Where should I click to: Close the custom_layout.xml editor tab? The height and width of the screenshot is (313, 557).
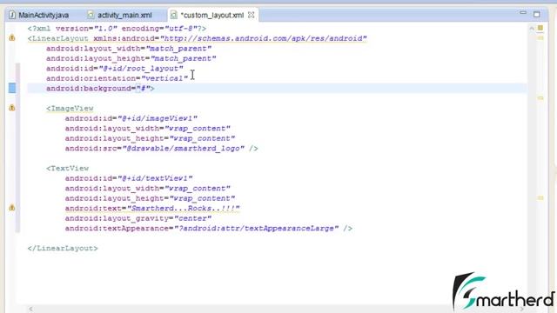(x=252, y=15)
